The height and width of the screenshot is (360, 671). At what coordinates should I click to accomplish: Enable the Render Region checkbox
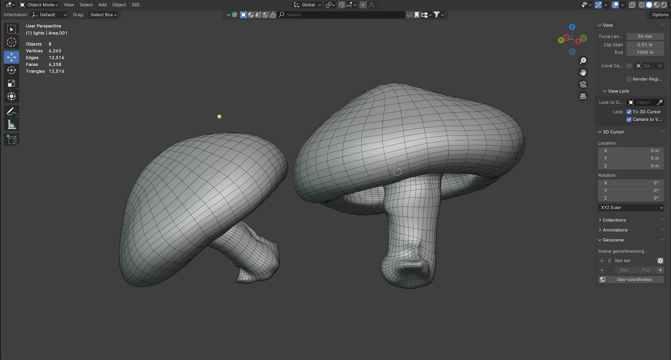click(629, 79)
